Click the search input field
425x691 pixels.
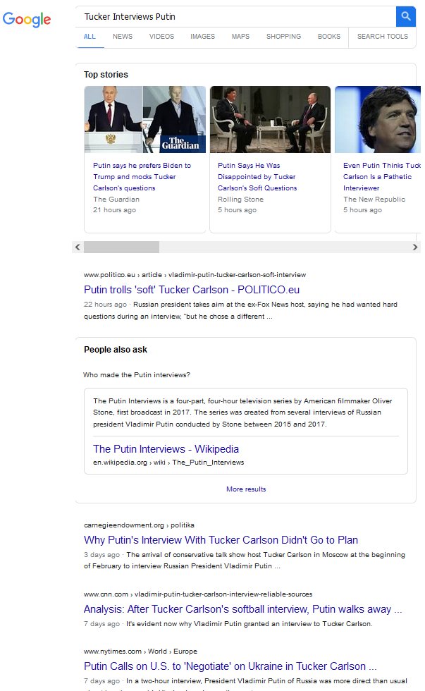(x=236, y=16)
